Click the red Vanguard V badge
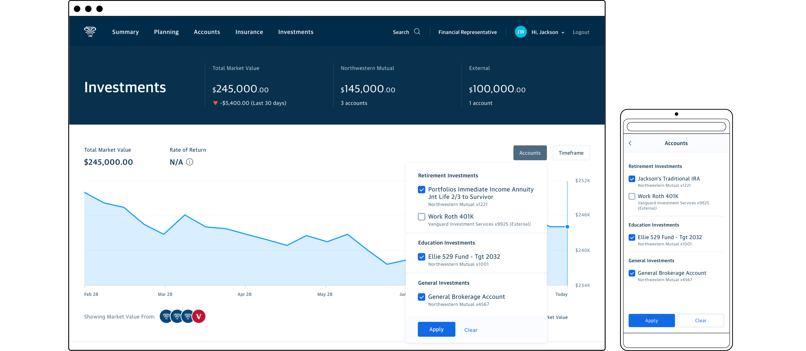806x351 pixels. pos(199,316)
